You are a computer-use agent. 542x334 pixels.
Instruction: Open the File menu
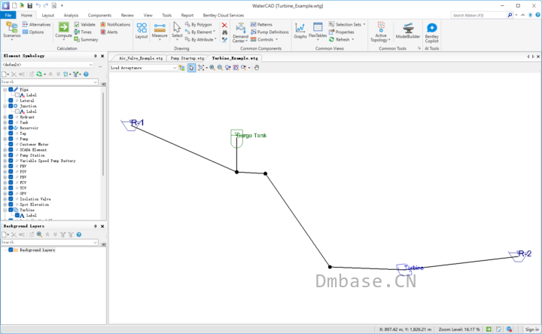tap(8, 15)
